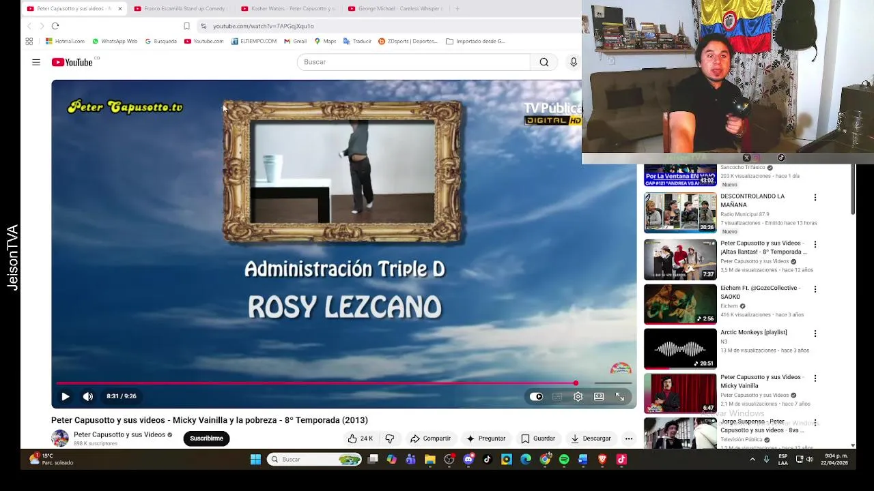This screenshot has height=491, width=874.
Task: Open the Hotmail.com bookmark
Action: tap(65, 41)
